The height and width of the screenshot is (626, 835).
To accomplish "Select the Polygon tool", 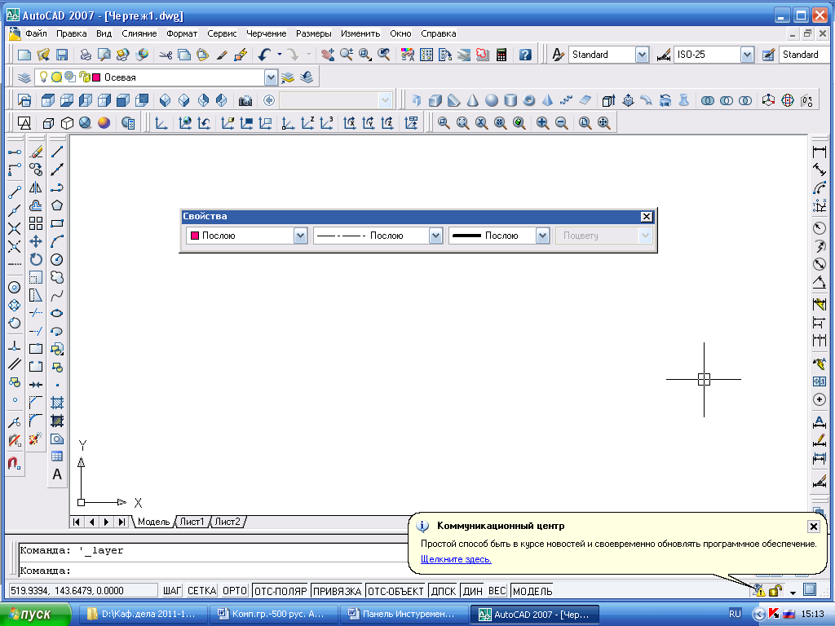I will [x=57, y=205].
